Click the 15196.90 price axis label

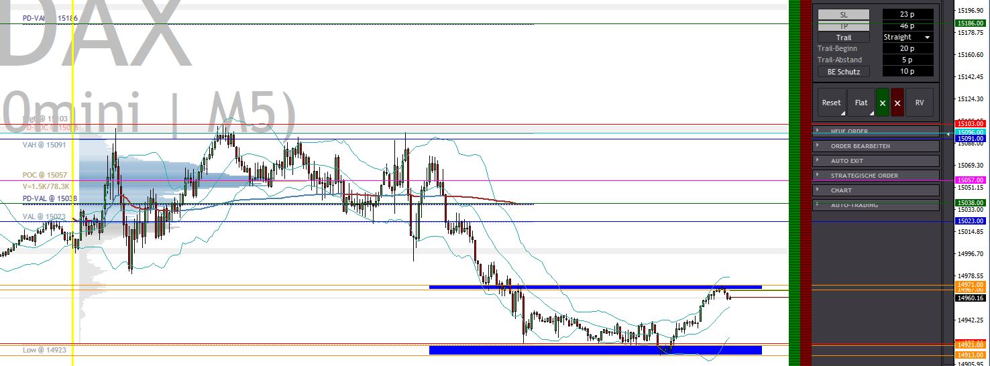click(x=971, y=10)
